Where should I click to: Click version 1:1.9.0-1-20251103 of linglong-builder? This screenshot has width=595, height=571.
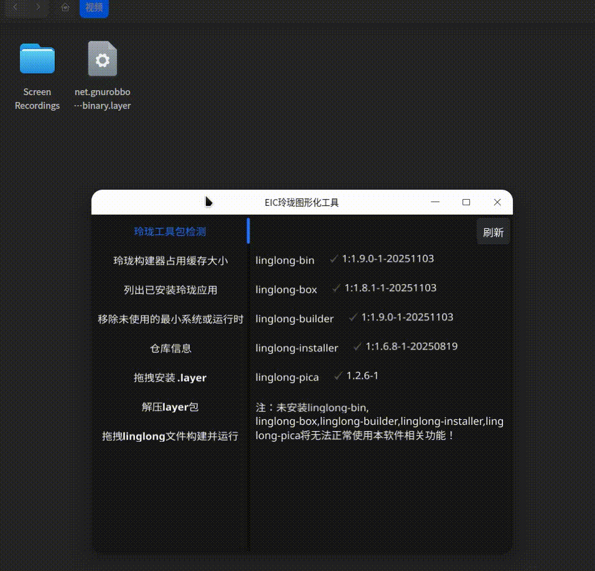coord(407,317)
